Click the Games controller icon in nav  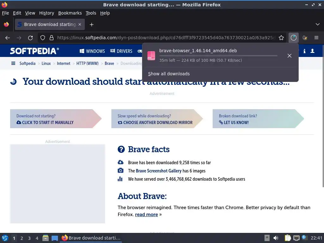click(x=140, y=51)
